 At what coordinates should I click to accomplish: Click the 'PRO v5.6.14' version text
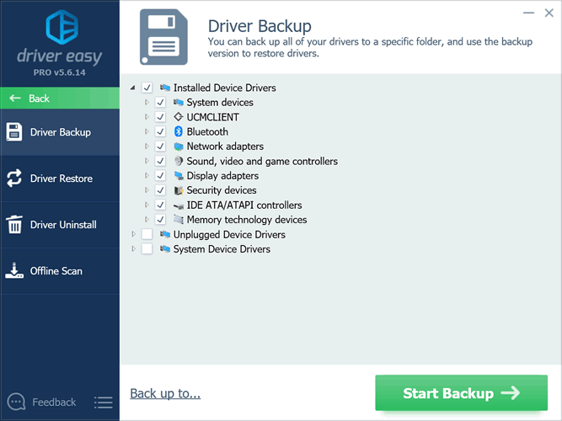point(60,72)
